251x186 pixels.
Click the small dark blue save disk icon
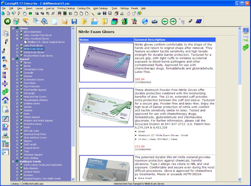104,13
